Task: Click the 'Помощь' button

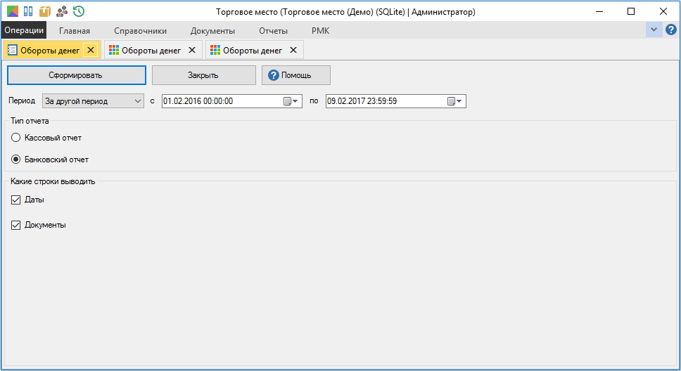Action: 295,75
